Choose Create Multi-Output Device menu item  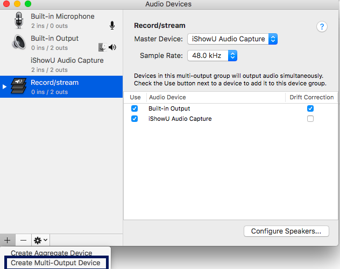click(x=55, y=263)
